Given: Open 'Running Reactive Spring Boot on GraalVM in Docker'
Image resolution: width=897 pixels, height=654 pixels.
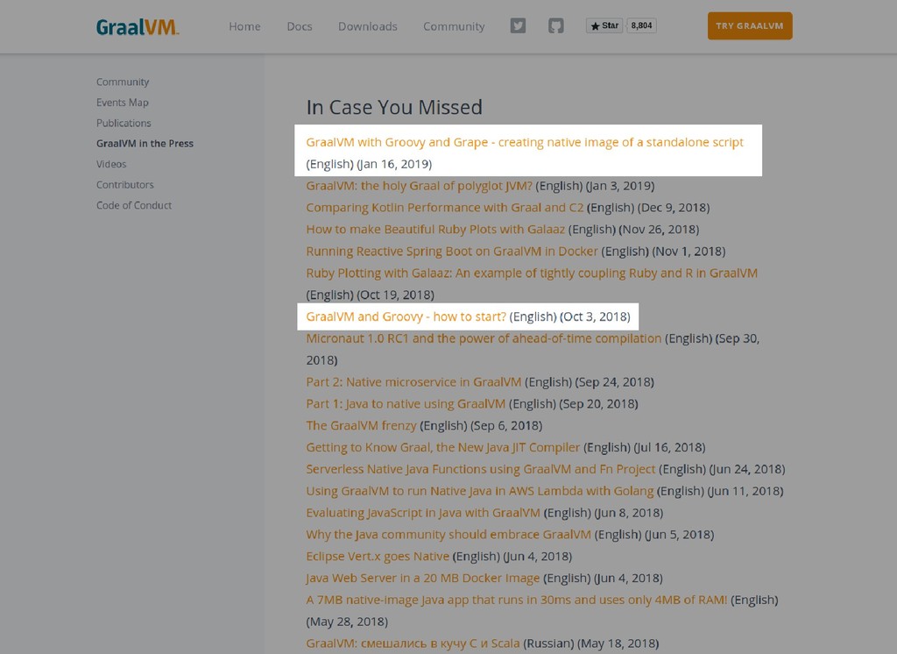Looking at the screenshot, I should click(452, 251).
